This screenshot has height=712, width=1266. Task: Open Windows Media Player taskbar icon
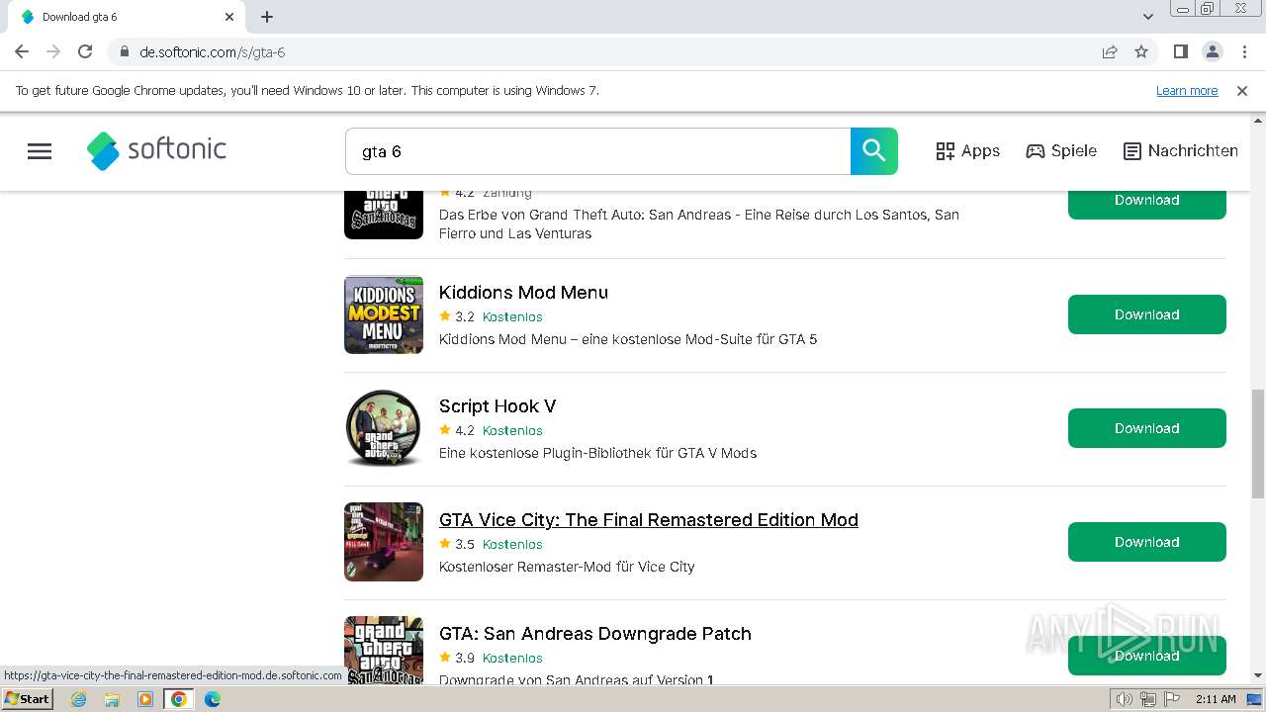(145, 699)
